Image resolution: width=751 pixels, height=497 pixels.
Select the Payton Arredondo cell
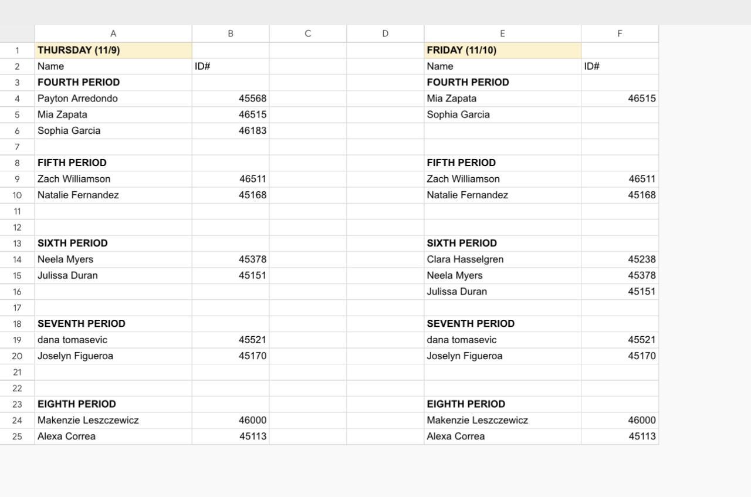[113, 99]
